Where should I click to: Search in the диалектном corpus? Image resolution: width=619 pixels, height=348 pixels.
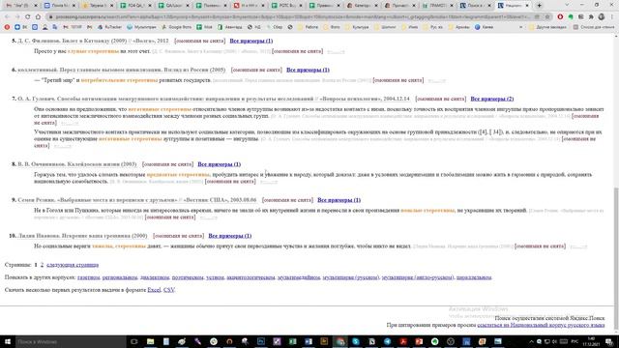coord(155,277)
